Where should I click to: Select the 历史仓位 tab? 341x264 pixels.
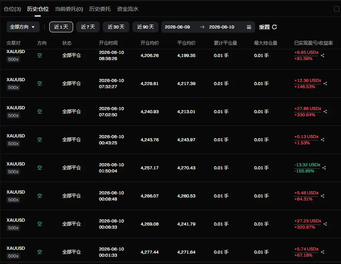[38, 9]
